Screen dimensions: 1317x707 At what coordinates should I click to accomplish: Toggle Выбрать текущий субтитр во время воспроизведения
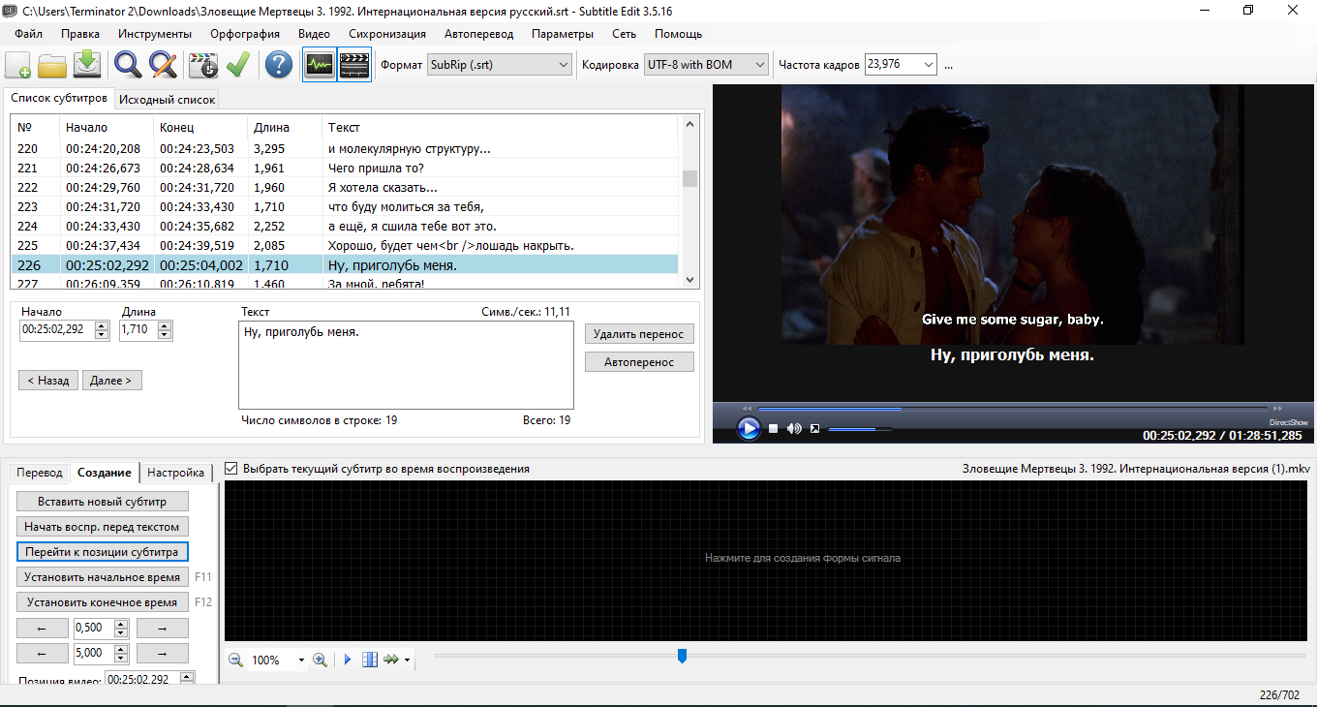(230, 469)
